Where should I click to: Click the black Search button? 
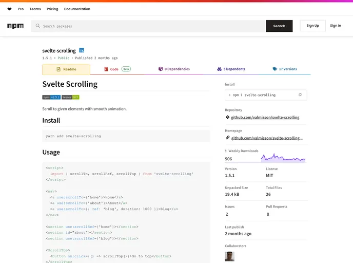[x=279, y=26]
